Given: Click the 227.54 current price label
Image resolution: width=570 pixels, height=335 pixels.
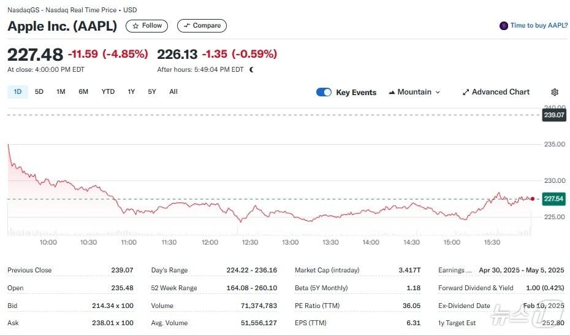Looking at the screenshot, I should coord(553,199).
